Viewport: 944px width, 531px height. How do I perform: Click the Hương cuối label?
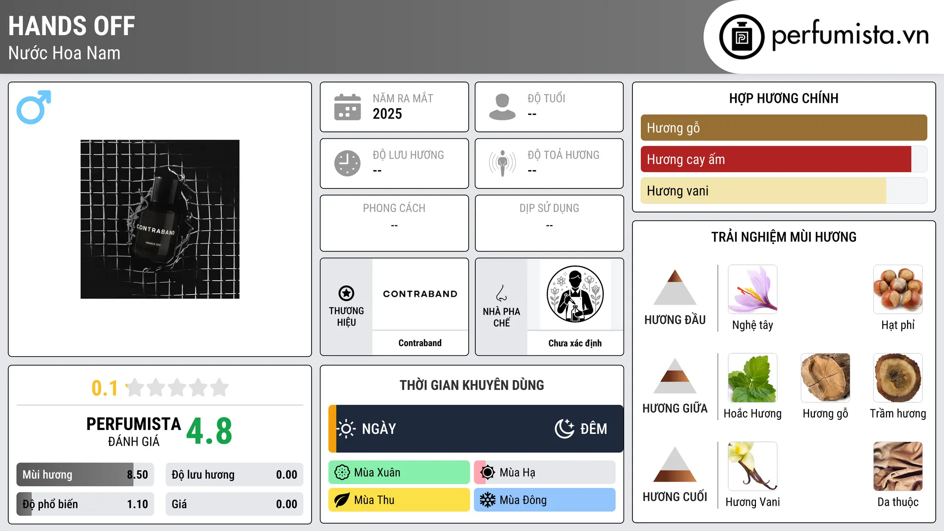675,497
